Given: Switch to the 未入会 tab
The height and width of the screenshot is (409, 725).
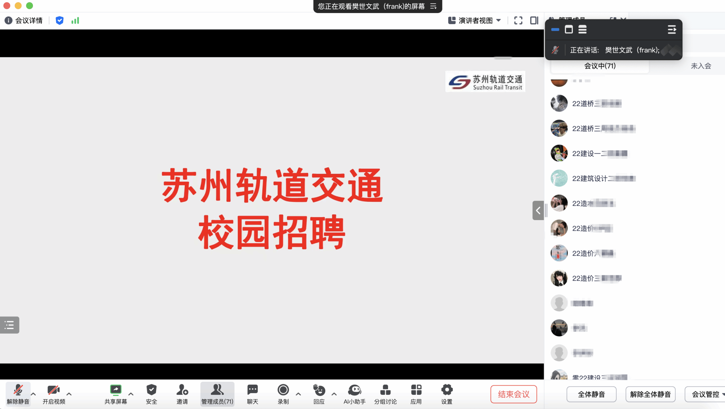Looking at the screenshot, I should [701, 66].
